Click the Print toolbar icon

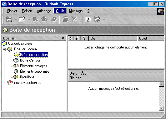[x=65, y=20]
